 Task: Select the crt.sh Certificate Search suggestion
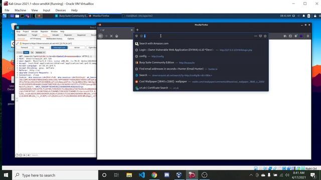pyautogui.click(x=201, y=88)
